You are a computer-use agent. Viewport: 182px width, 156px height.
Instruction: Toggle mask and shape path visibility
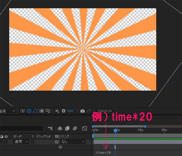click(x=35, y=111)
